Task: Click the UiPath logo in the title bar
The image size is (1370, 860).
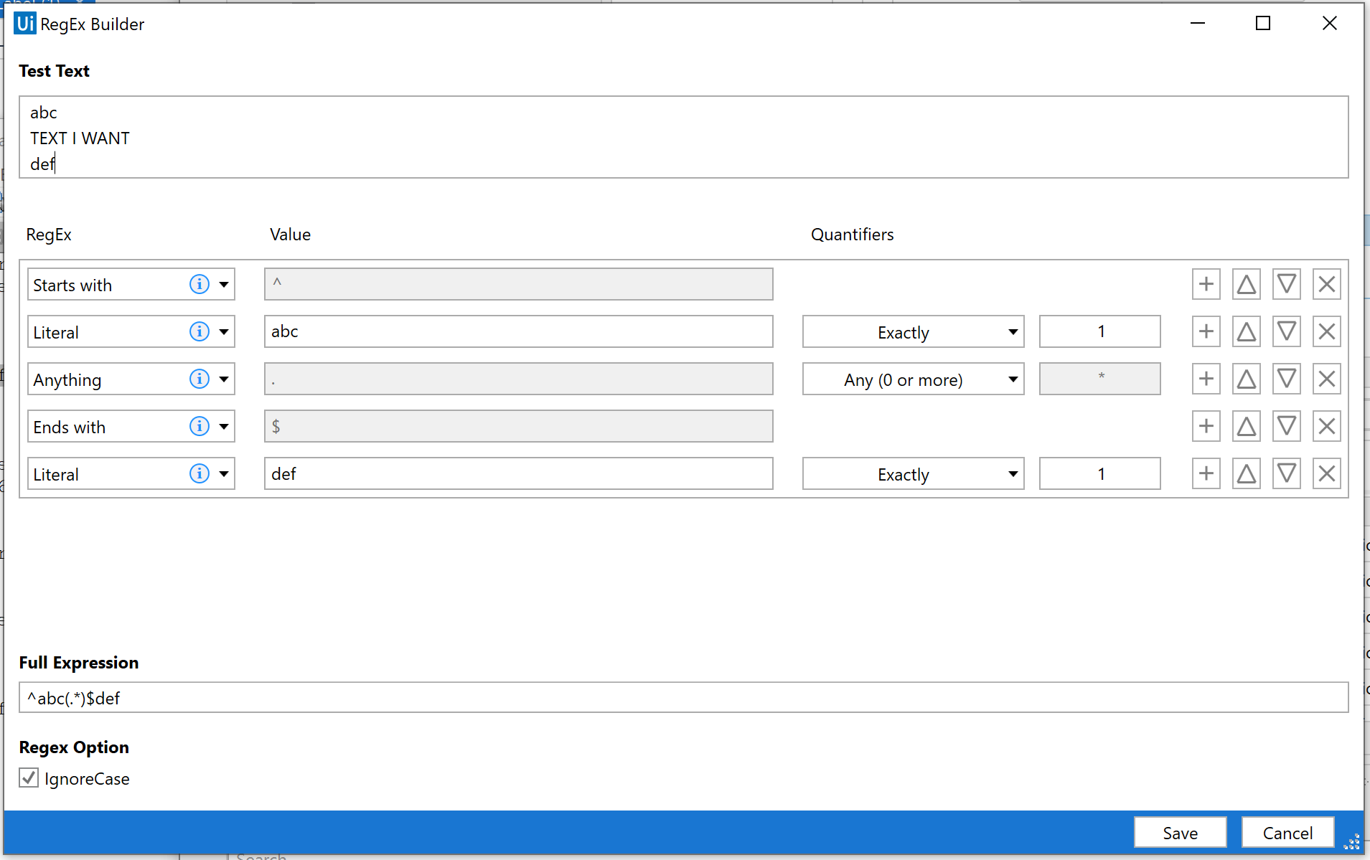Action: click(25, 23)
